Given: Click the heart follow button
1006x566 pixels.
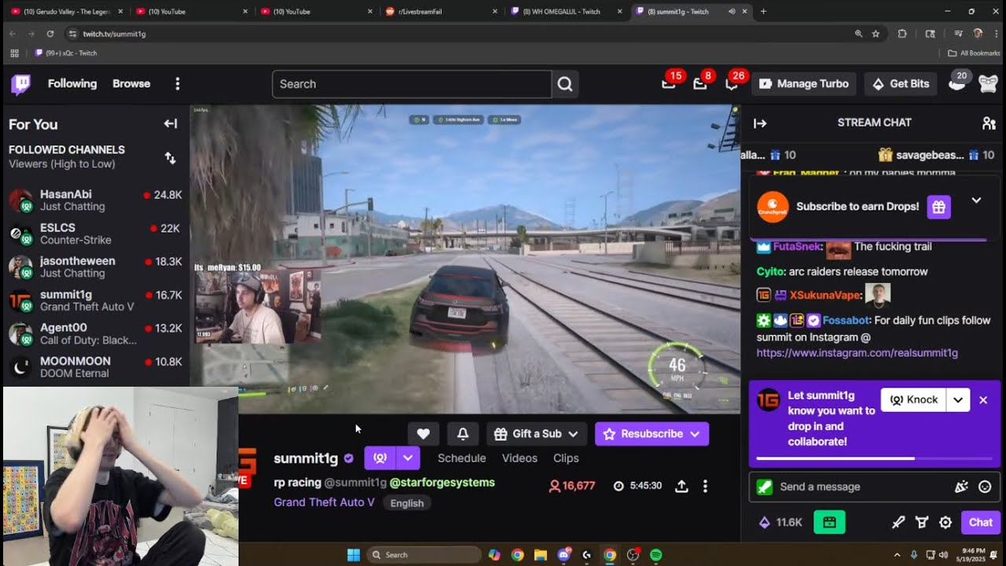Looking at the screenshot, I should tap(423, 434).
